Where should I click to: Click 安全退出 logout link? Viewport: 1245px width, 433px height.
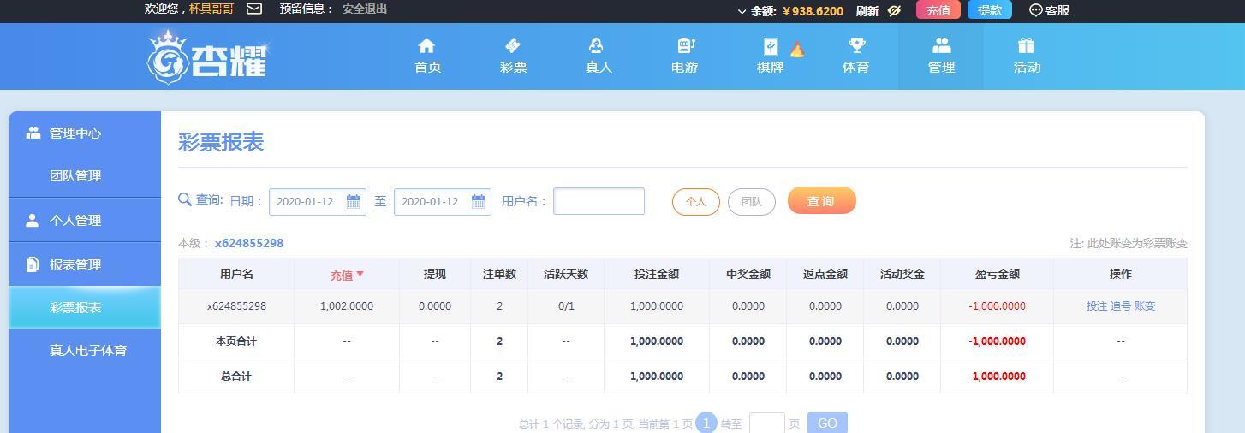click(365, 9)
